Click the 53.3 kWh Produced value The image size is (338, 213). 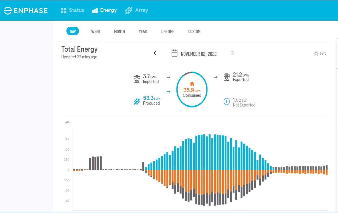point(152,98)
